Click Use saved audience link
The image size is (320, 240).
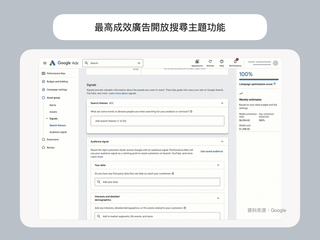[x=212, y=152]
